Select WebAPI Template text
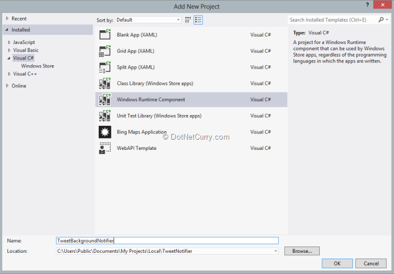The width and height of the screenshot is (394, 274). (x=136, y=148)
